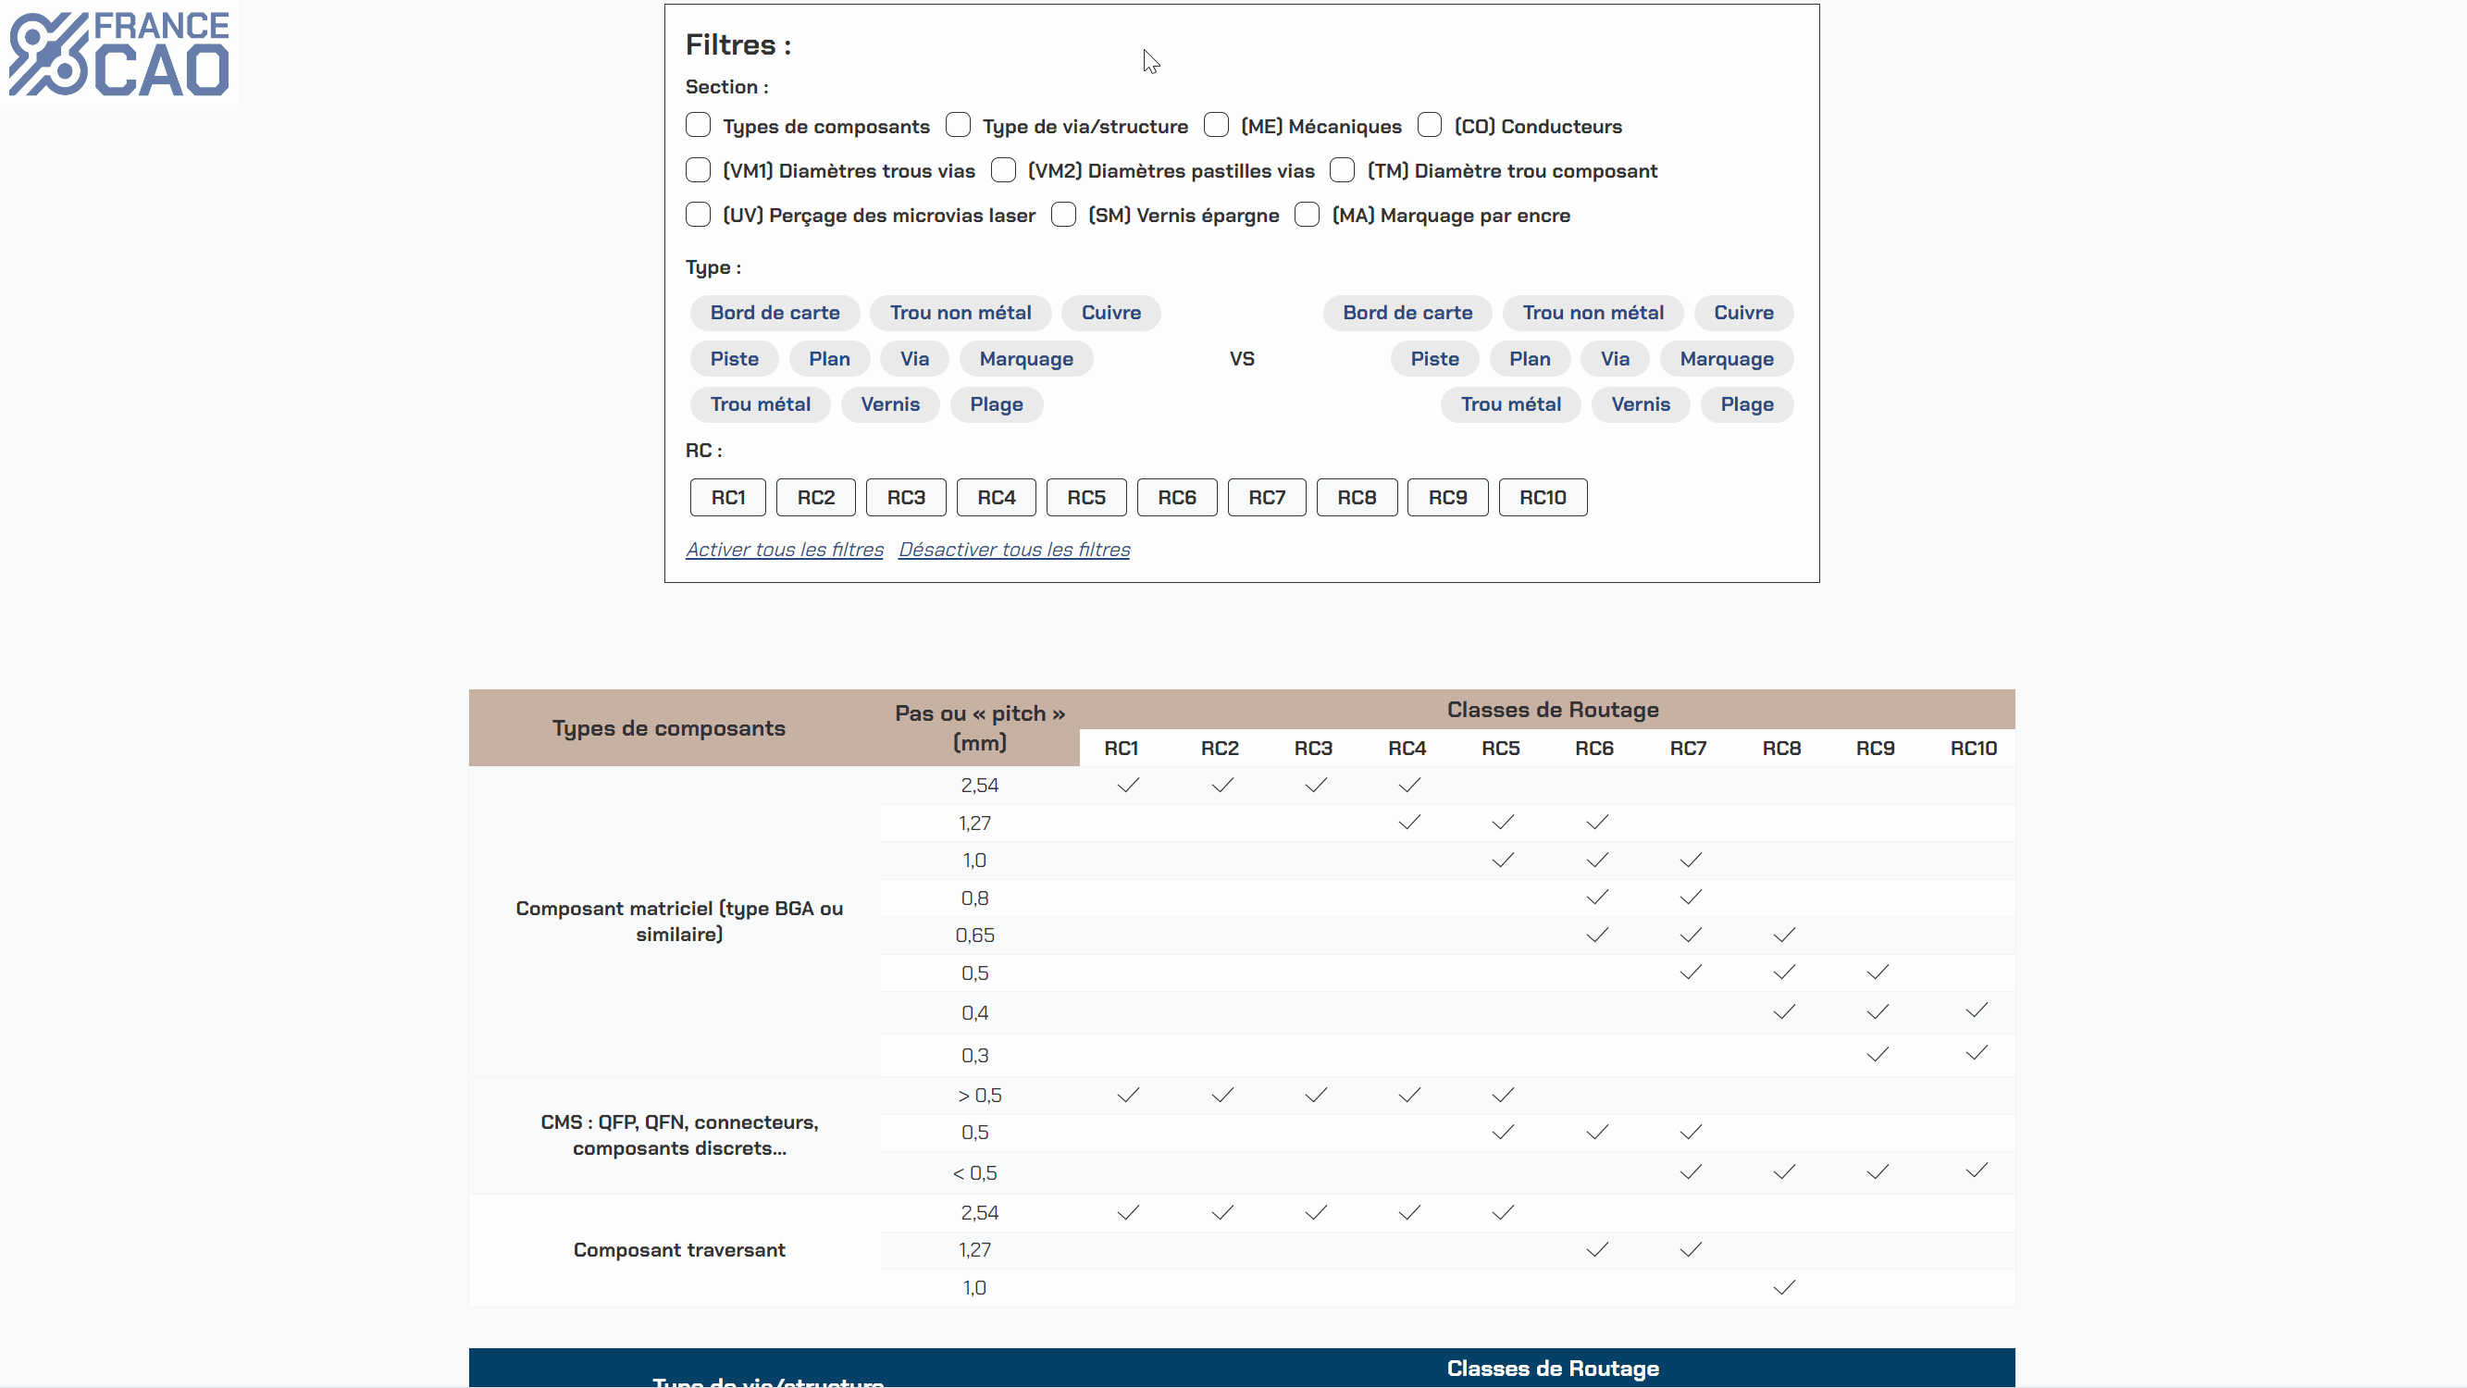
Task: Enable the (ME) Mécaniques section filter
Action: click(1216, 126)
